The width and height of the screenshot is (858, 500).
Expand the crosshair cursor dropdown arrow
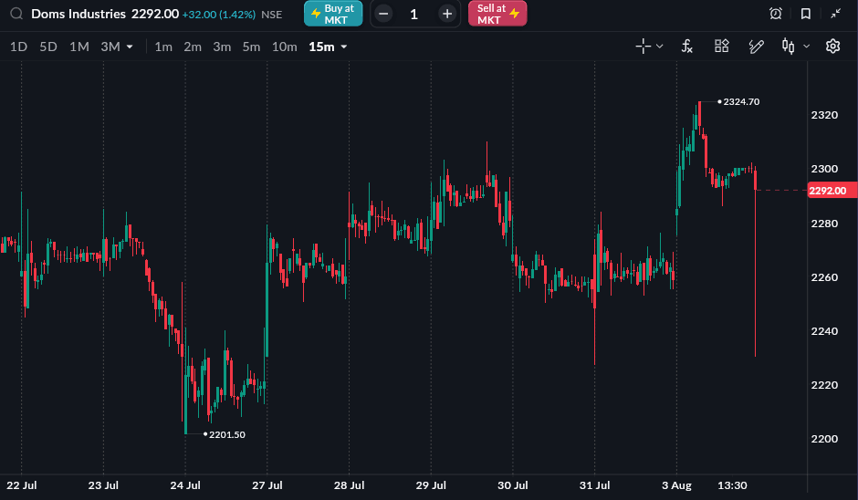click(659, 47)
